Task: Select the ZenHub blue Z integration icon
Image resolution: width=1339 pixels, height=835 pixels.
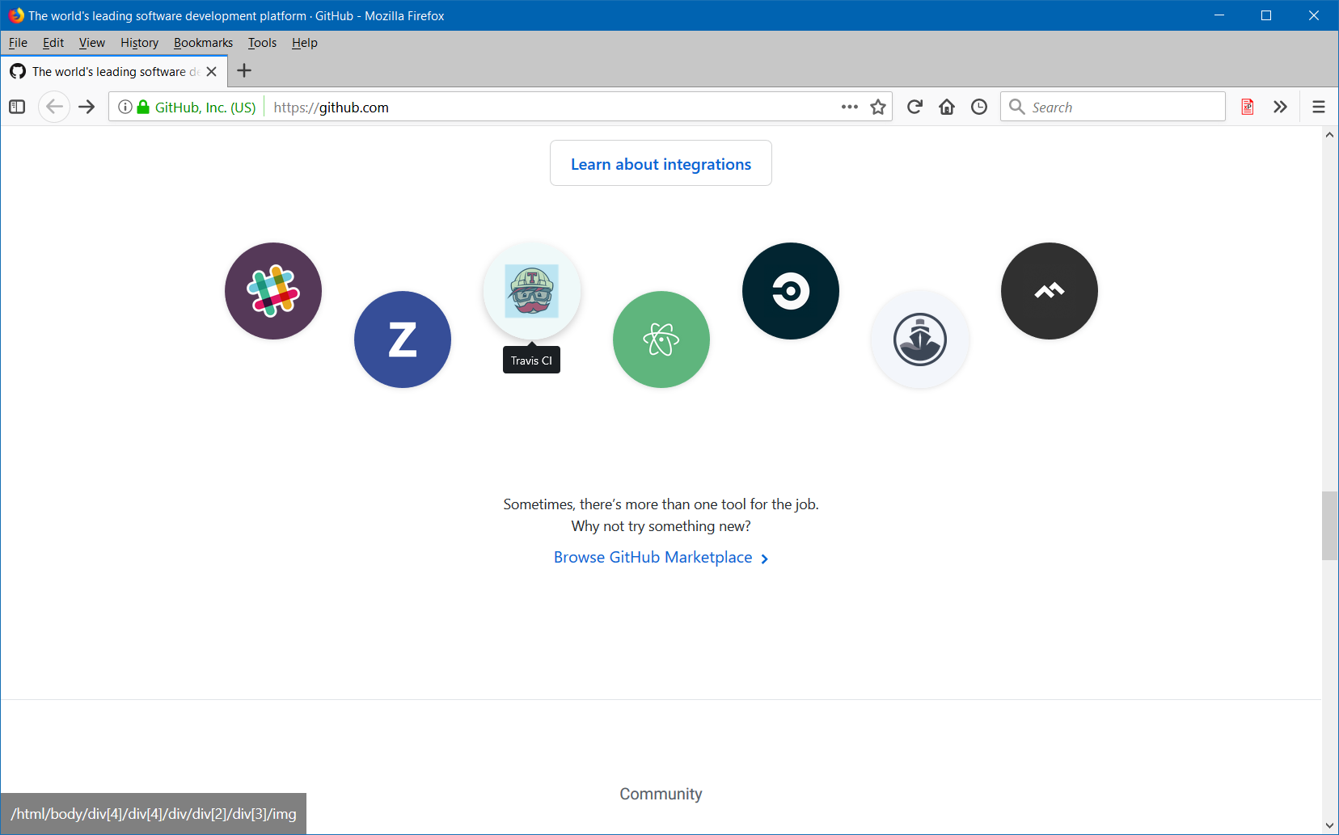Action: pos(403,339)
